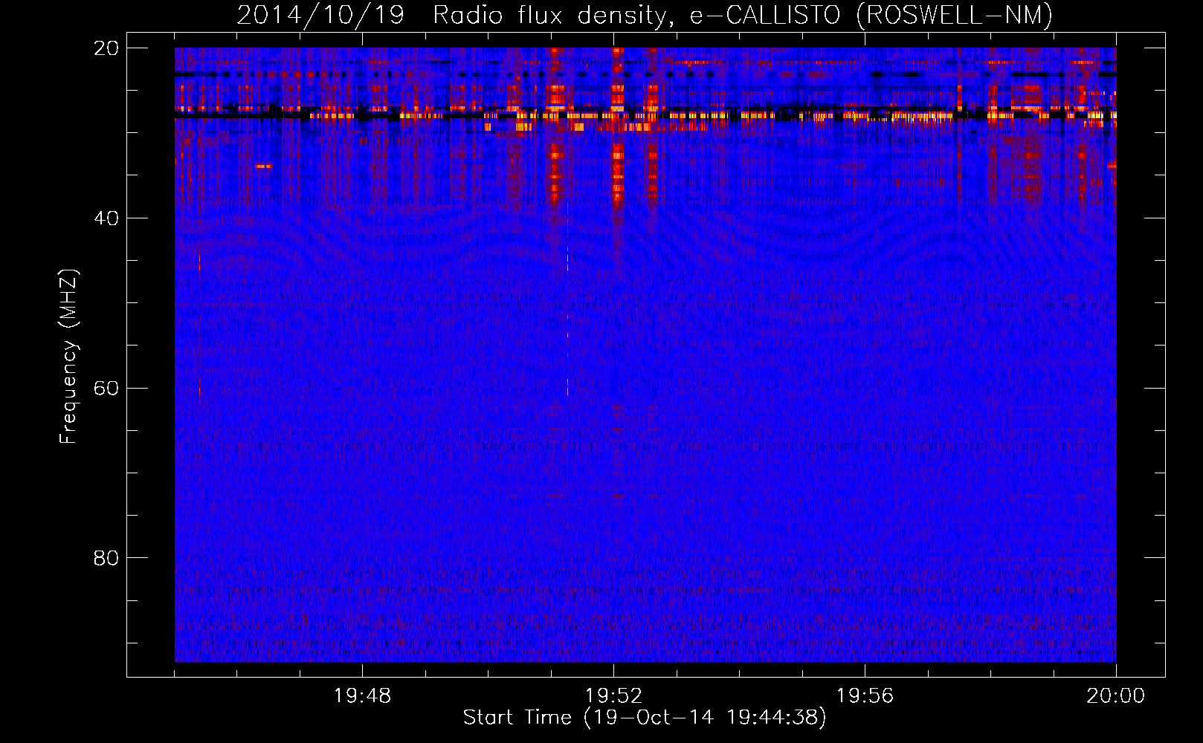1203x743 pixels.
Task: Click the frequency tick label '80'
Action: point(106,558)
